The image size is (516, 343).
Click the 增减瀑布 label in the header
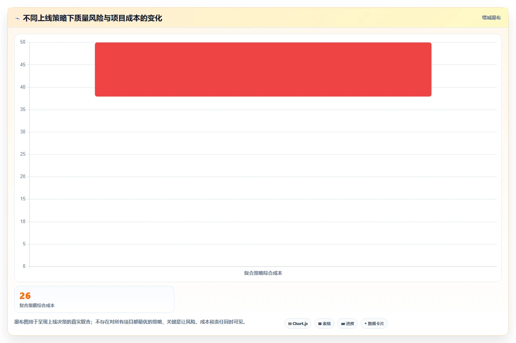coord(491,18)
